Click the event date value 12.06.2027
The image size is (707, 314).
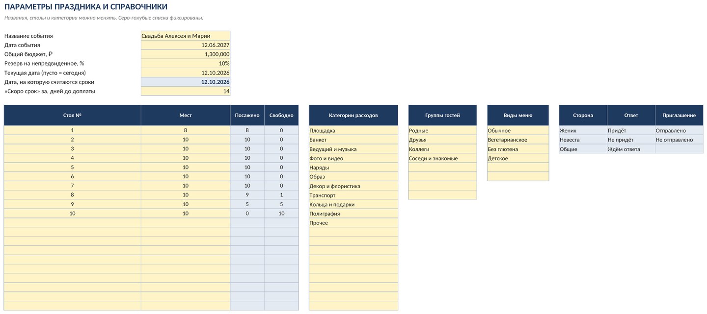(x=186, y=45)
